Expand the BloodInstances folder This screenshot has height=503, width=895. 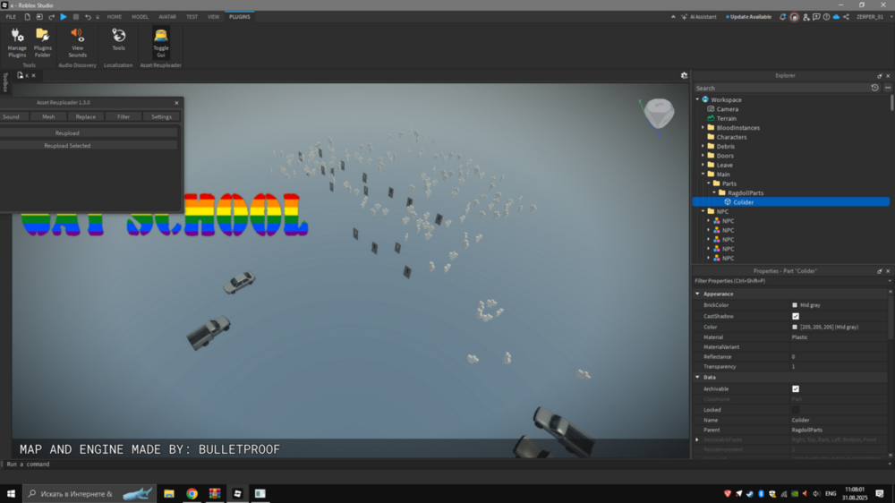703,128
